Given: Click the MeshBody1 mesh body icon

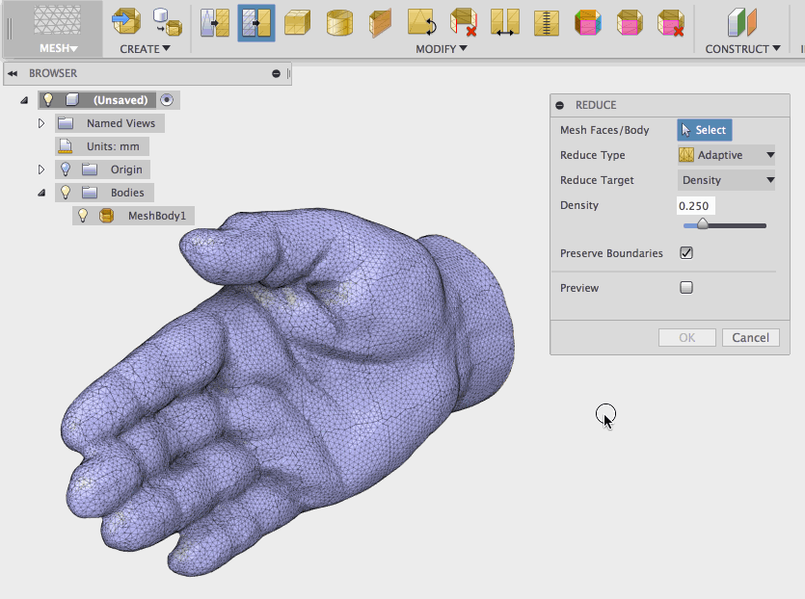Looking at the screenshot, I should [107, 216].
